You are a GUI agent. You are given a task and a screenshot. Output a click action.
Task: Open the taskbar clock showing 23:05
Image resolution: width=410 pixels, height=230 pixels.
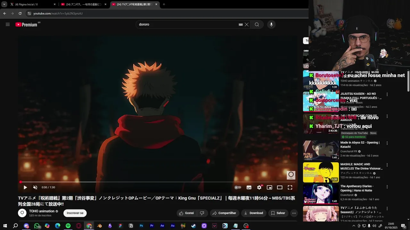(391, 226)
